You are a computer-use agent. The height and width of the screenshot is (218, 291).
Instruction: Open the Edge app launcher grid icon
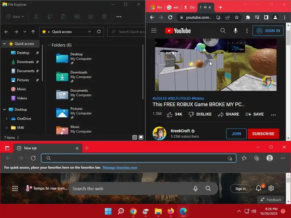click(x=15, y=188)
